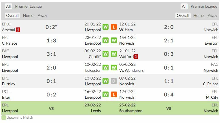Screen dimensions: 220x123
Task: Select the left Premier League filter
Action: [28, 6]
